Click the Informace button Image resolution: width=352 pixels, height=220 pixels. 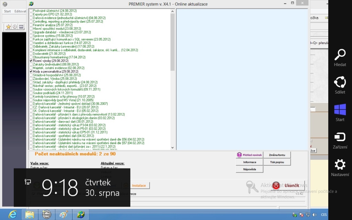coord(250,162)
